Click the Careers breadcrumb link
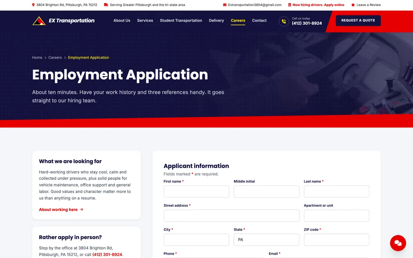Viewport: 413px width, 258px height. [55, 57]
